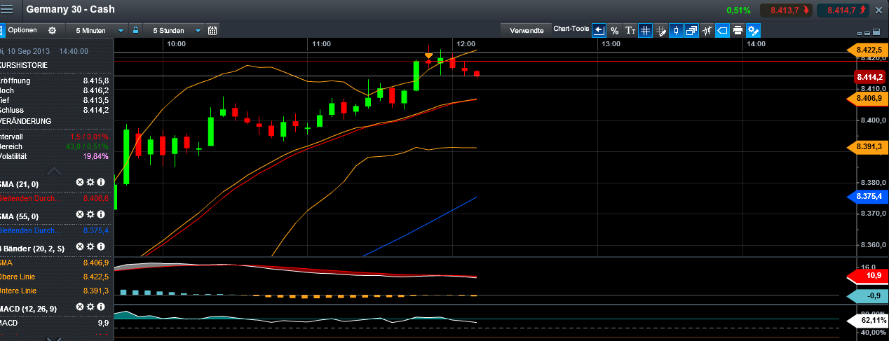Select the 8.375,4 blue price label
889x341 pixels.
(867, 197)
